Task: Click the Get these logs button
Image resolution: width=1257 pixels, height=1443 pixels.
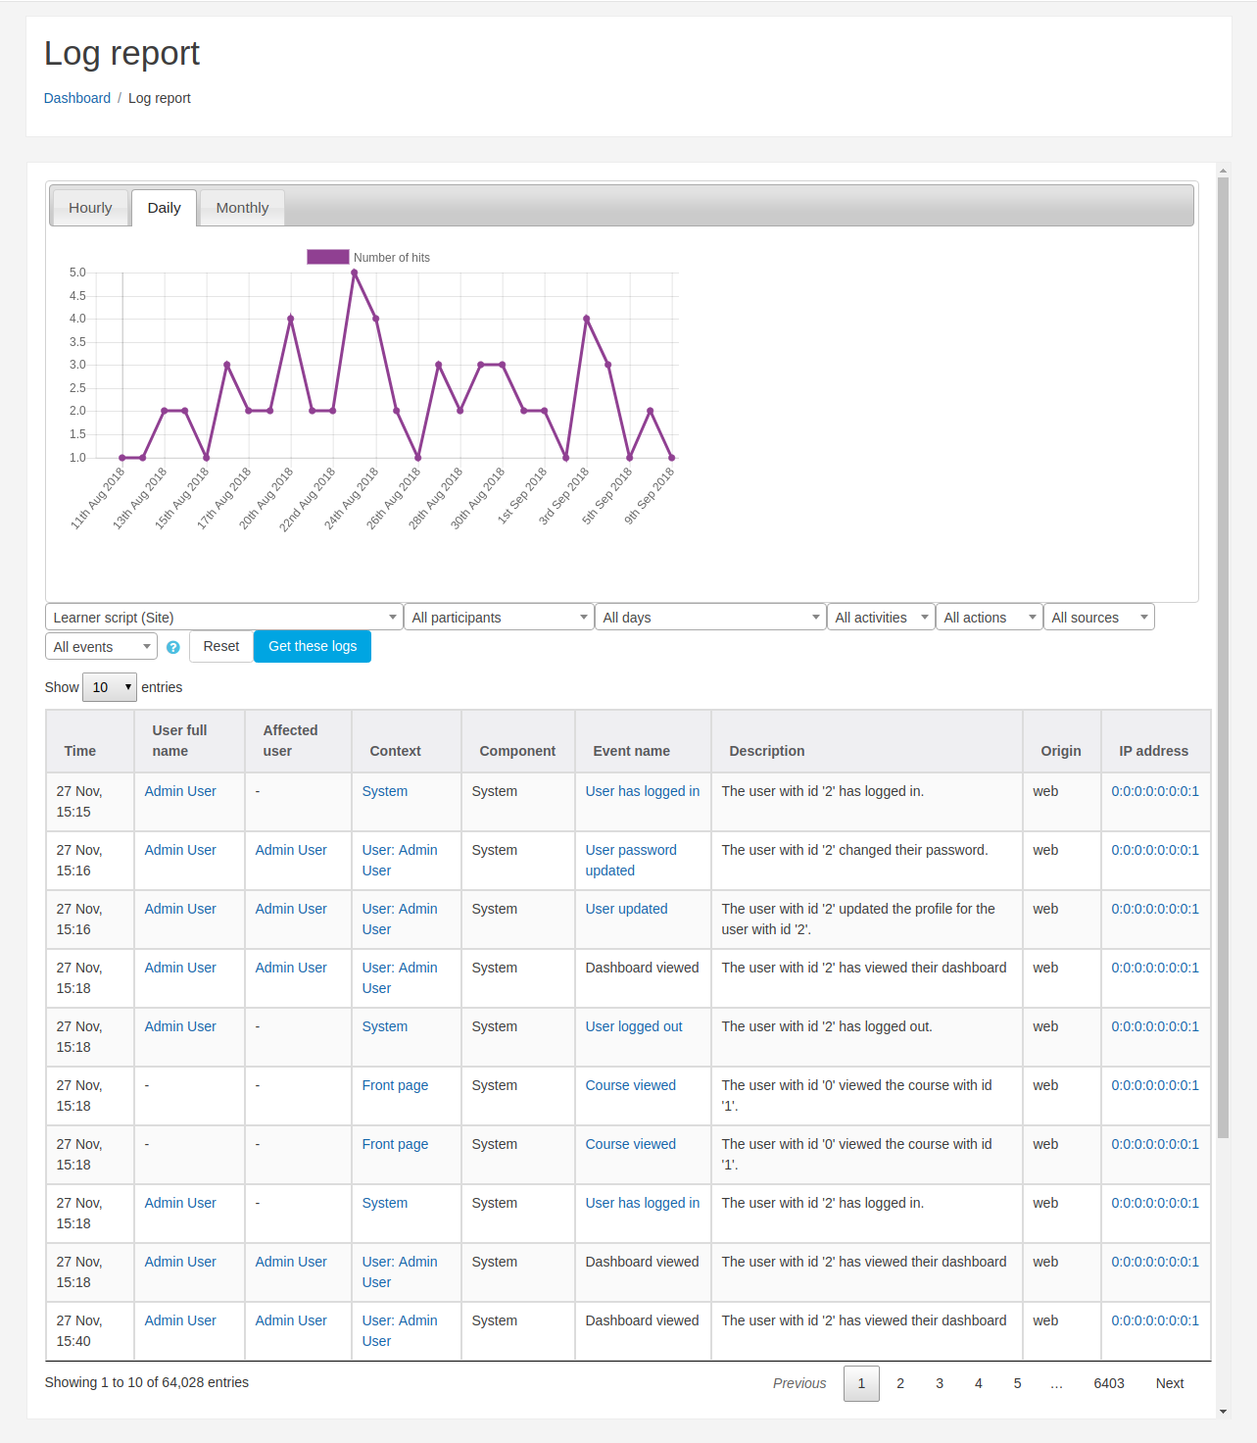Action: 313,646
